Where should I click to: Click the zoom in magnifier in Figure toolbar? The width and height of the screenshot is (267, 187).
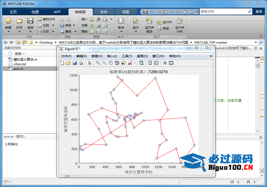click(x=98, y=63)
